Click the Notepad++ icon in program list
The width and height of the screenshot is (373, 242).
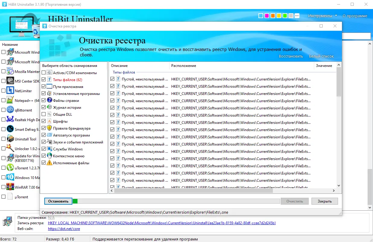point(10,100)
